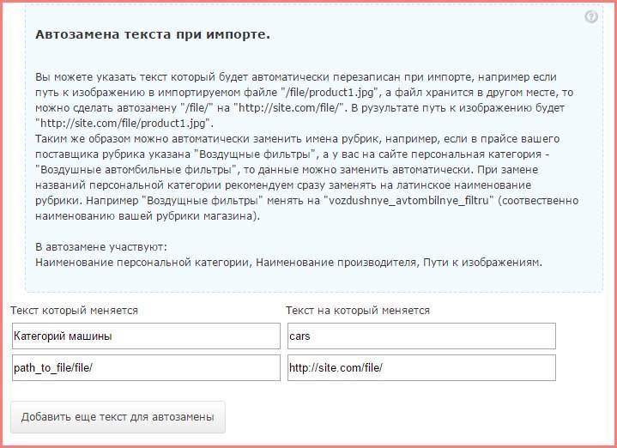Click the 'http://site.com/file/product1.jpg' text in the description
The height and width of the screenshot is (448, 617).
[x=120, y=123]
